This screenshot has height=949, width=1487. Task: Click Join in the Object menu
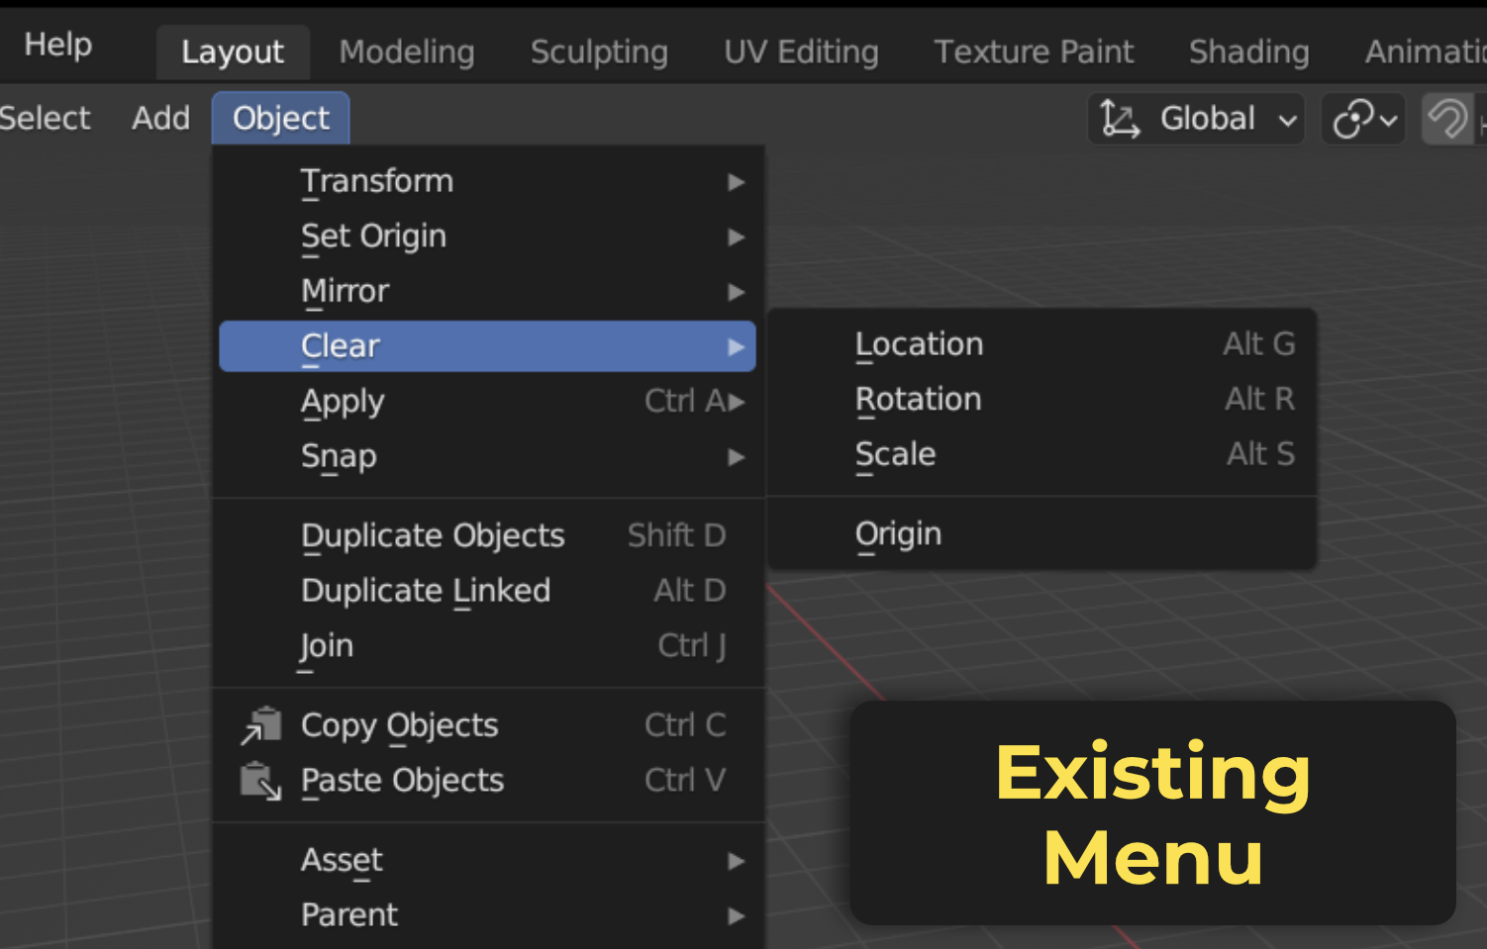pyautogui.click(x=488, y=646)
